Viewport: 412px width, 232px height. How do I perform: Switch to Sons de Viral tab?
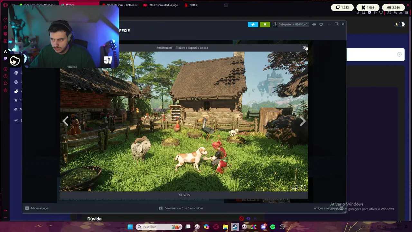[x=120, y=5]
